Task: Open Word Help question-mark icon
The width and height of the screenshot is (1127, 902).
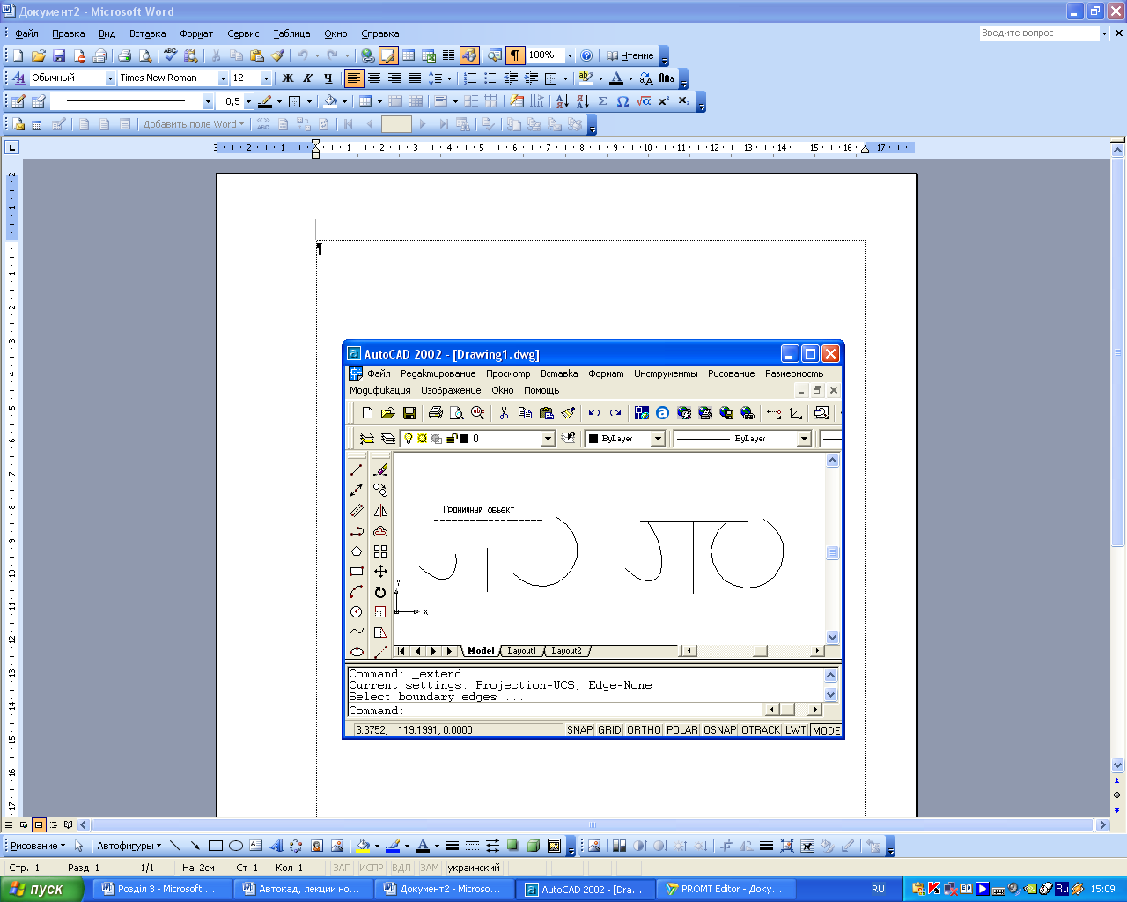Action: tap(586, 55)
